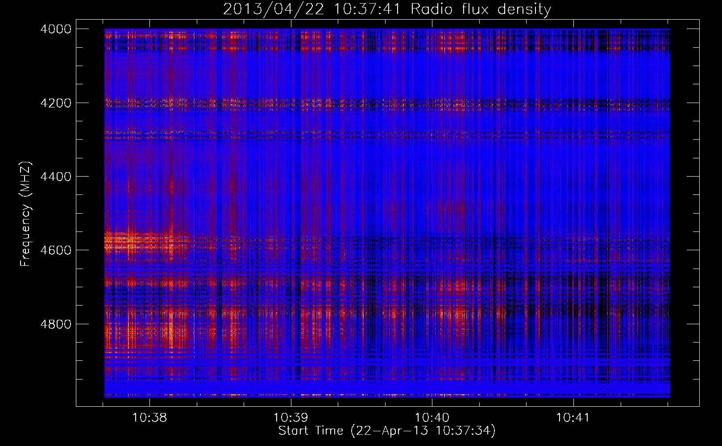
Task: Click the 4400 frequency axis label
Action: click(x=56, y=177)
